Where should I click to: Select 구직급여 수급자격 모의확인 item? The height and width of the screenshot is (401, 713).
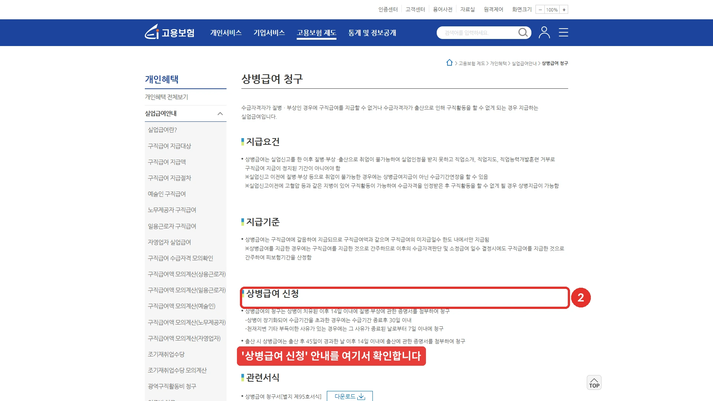(x=180, y=258)
